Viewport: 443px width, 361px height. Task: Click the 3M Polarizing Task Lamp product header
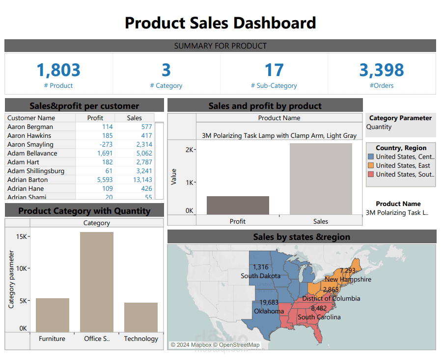click(x=279, y=135)
